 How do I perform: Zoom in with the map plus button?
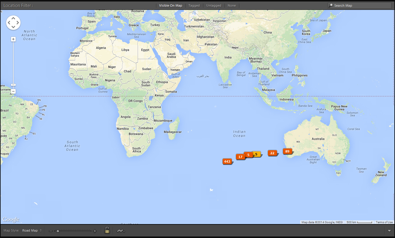13,39
